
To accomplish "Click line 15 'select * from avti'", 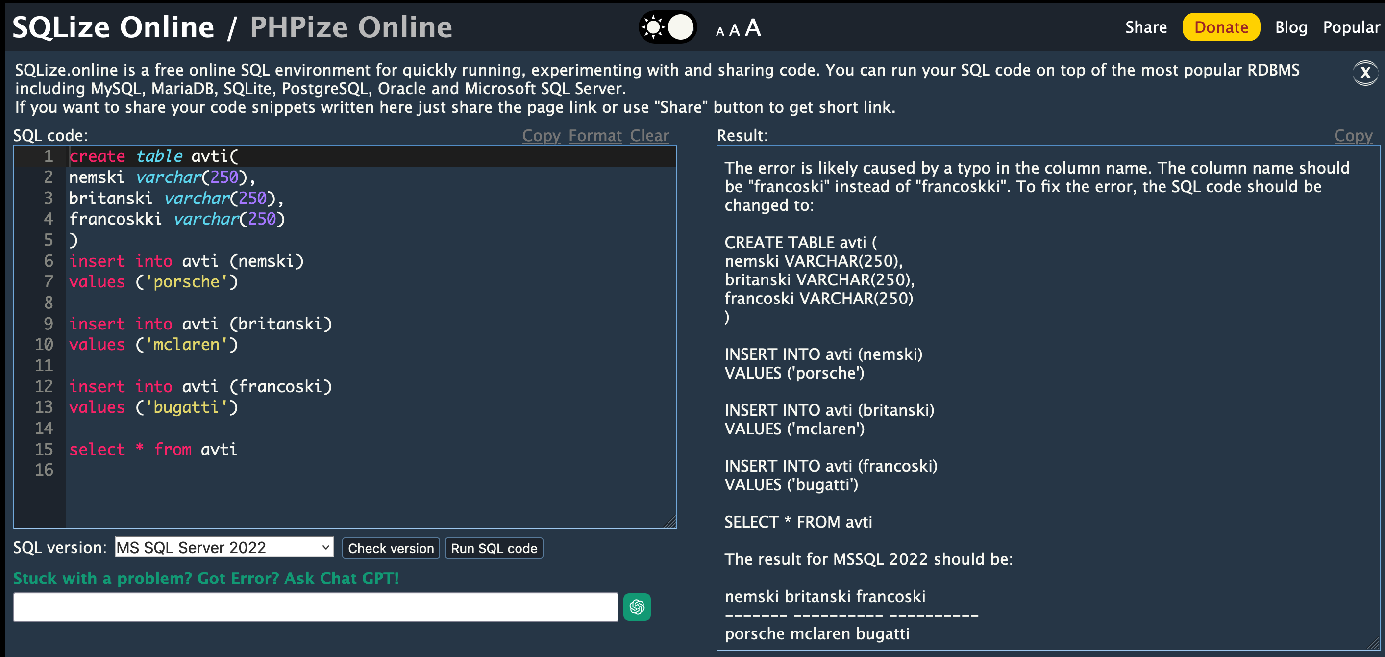I will [153, 449].
